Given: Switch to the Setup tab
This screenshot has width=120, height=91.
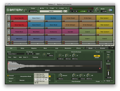Looking at the screenshot, I should 22,48.
